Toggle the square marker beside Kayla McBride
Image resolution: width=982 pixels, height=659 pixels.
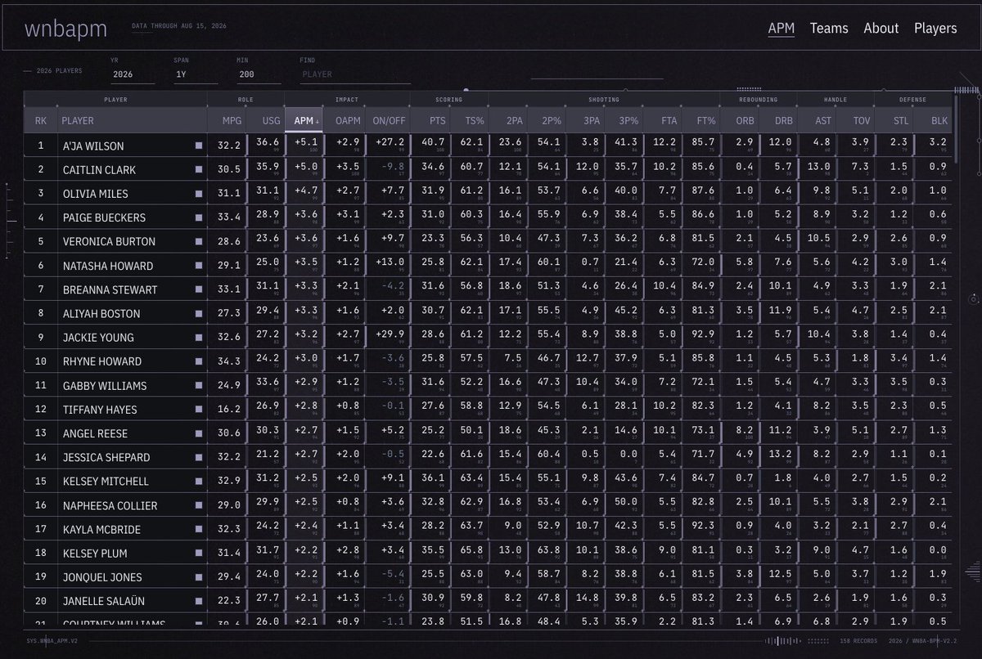(x=198, y=529)
